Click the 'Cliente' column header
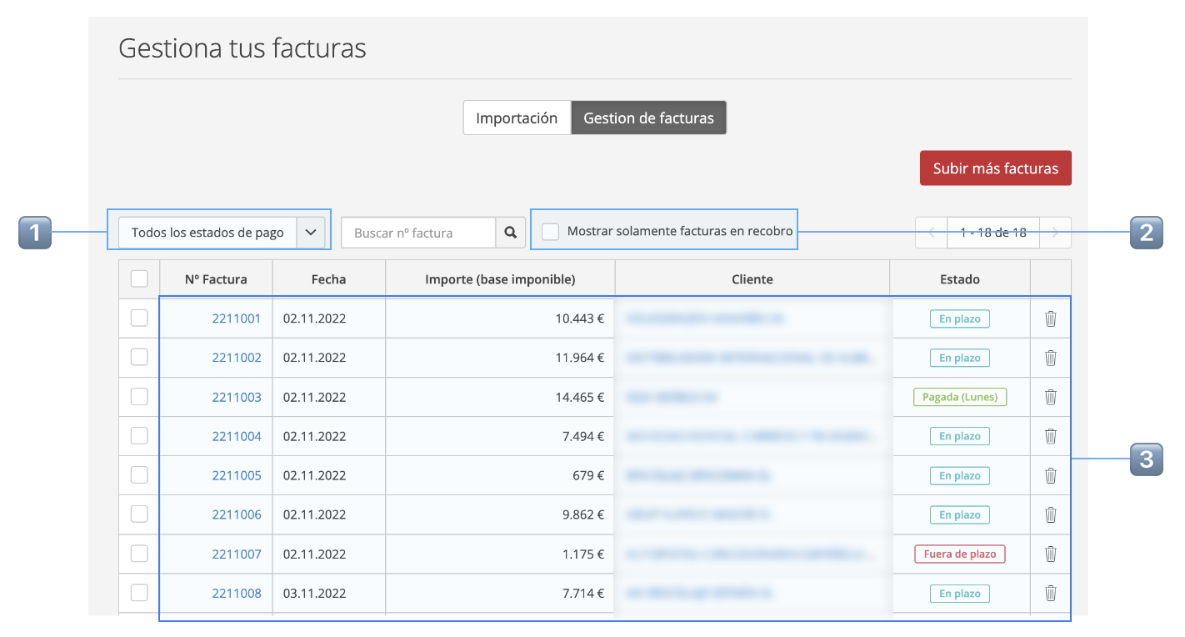 pyautogui.click(x=752, y=279)
